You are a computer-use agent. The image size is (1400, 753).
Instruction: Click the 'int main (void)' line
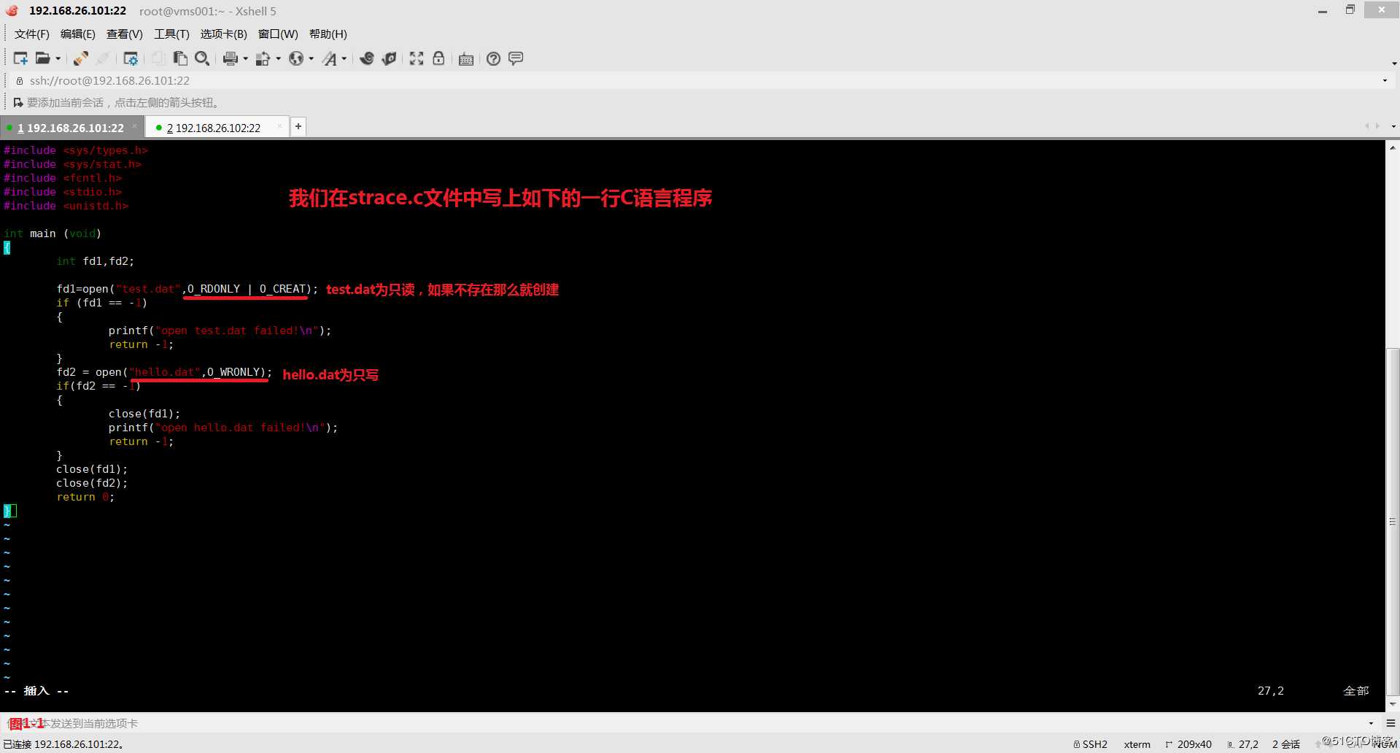(53, 233)
